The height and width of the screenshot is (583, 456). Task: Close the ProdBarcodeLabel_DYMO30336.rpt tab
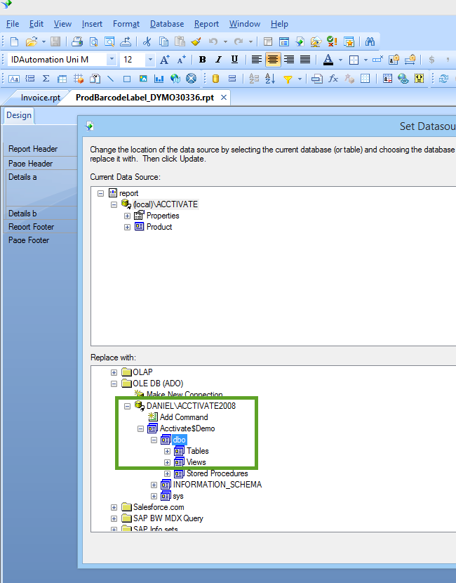224,98
